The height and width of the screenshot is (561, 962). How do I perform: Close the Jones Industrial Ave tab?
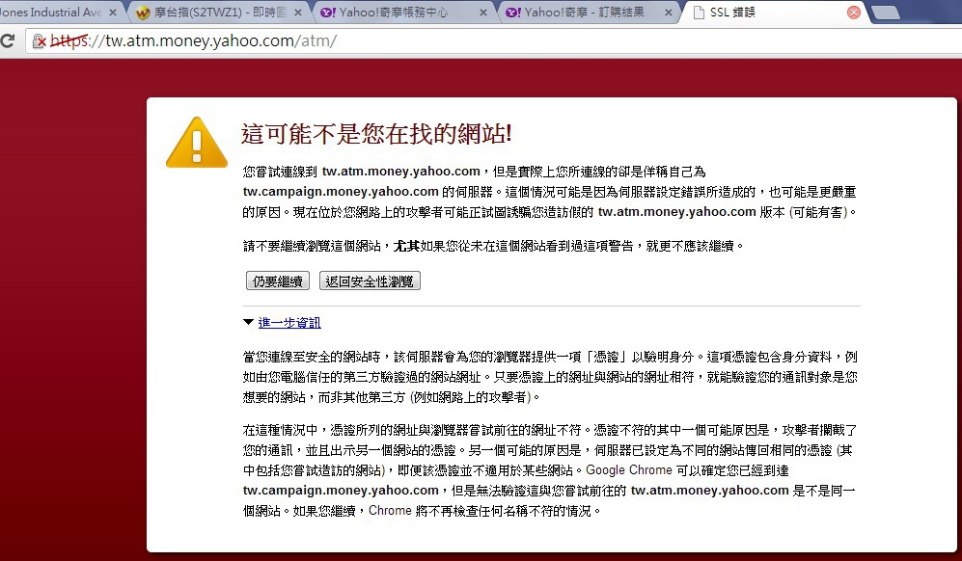[112, 13]
